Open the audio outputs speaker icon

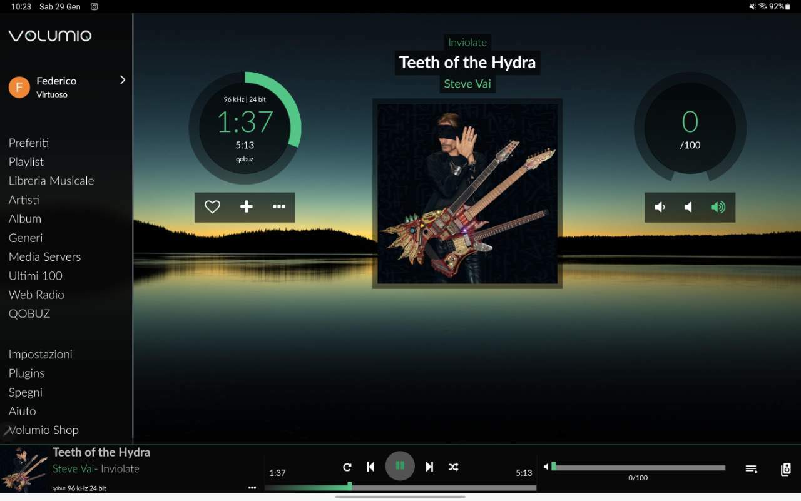click(786, 469)
